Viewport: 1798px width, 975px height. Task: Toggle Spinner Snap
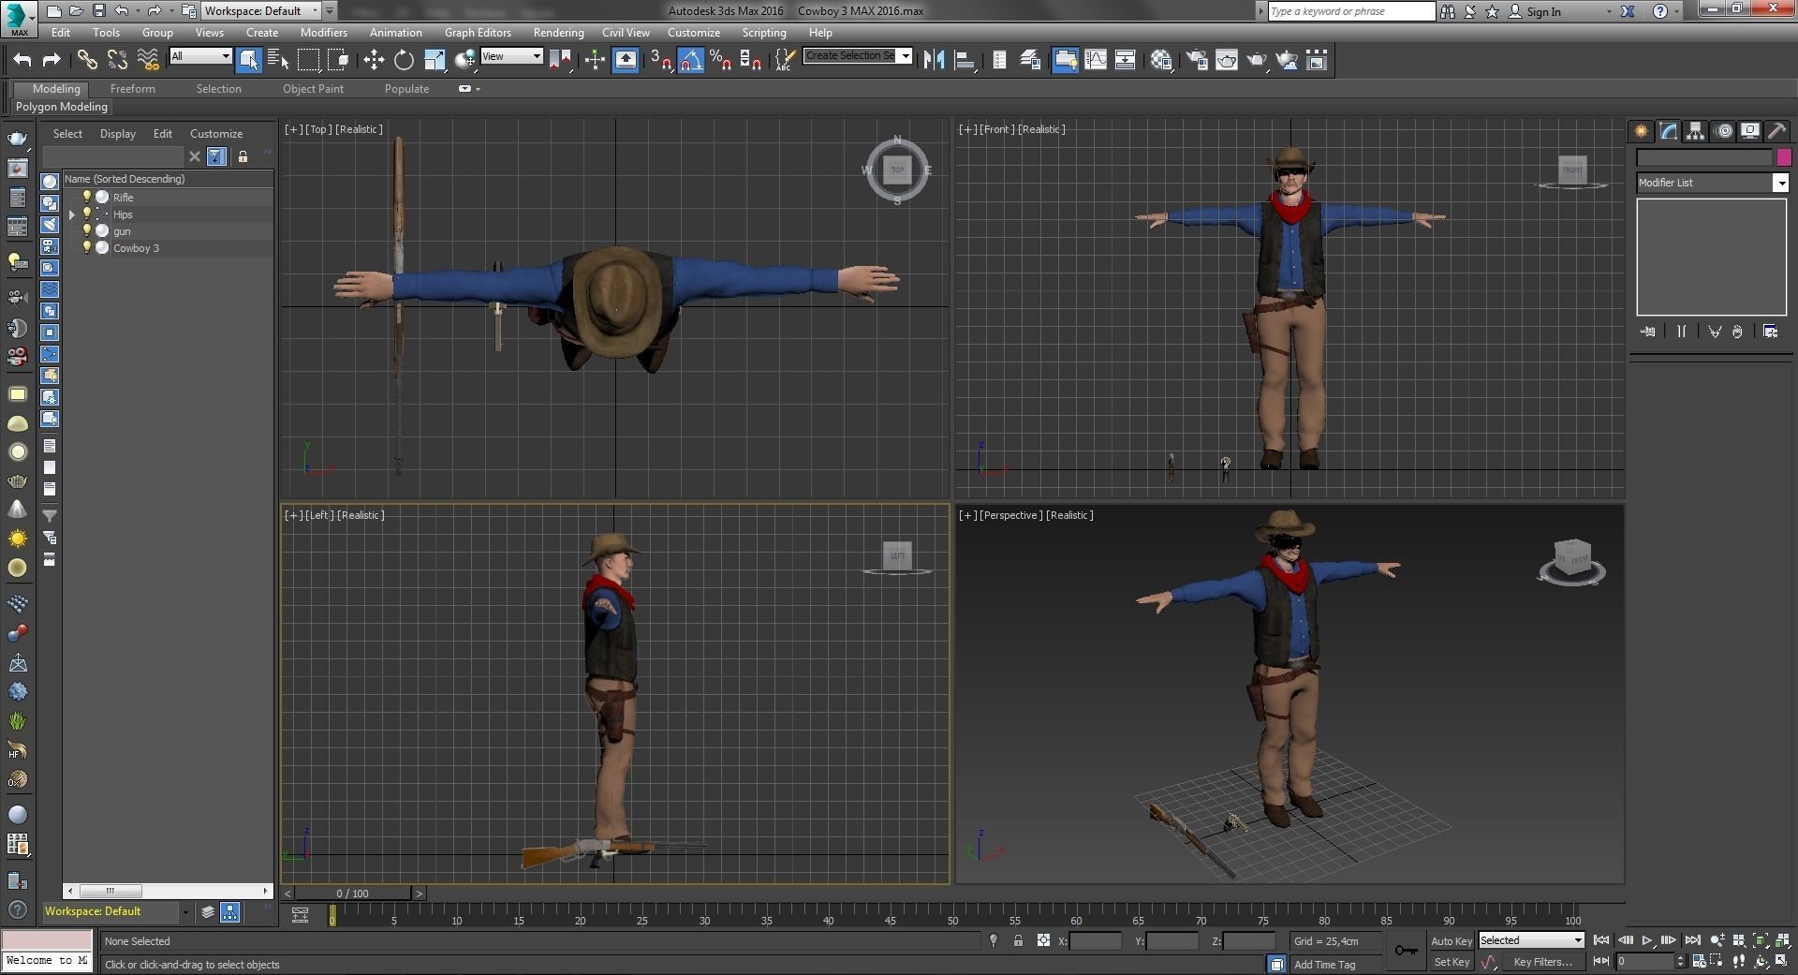[750, 60]
